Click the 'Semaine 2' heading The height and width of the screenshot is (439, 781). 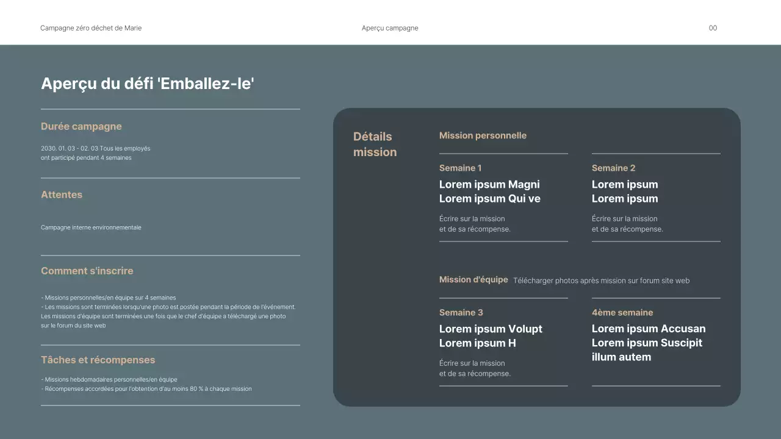click(x=613, y=168)
